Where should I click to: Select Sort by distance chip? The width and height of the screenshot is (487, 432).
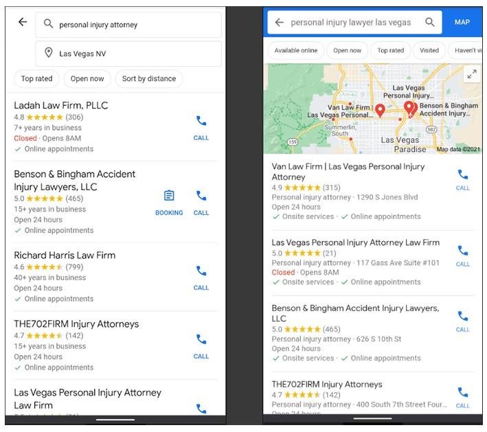click(x=149, y=79)
